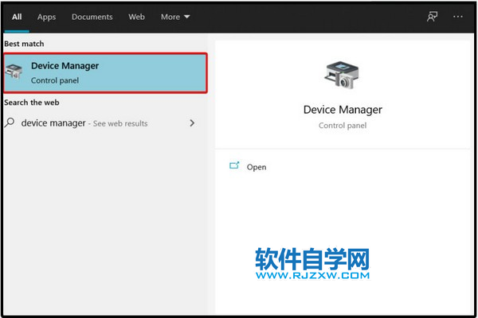Click Open for Device Manager

[x=256, y=167]
